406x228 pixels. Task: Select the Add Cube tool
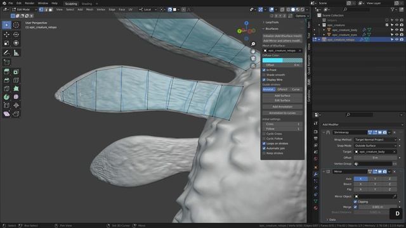click(6, 62)
